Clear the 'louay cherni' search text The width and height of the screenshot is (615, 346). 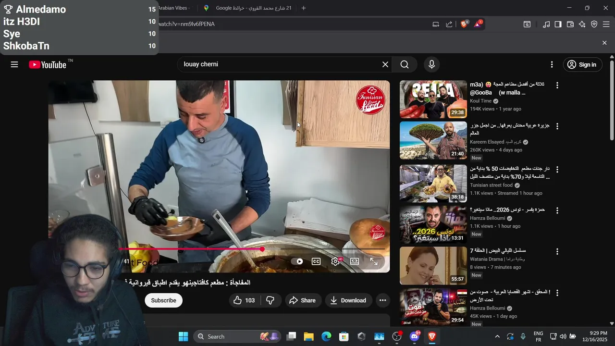pos(385,64)
